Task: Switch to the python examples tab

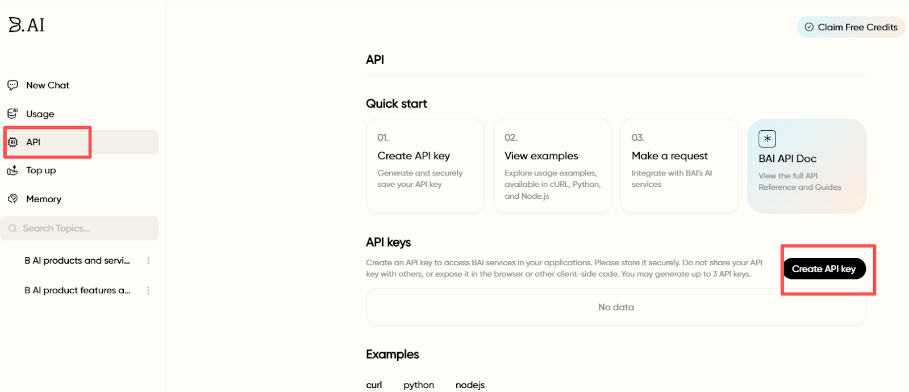Action: click(419, 385)
